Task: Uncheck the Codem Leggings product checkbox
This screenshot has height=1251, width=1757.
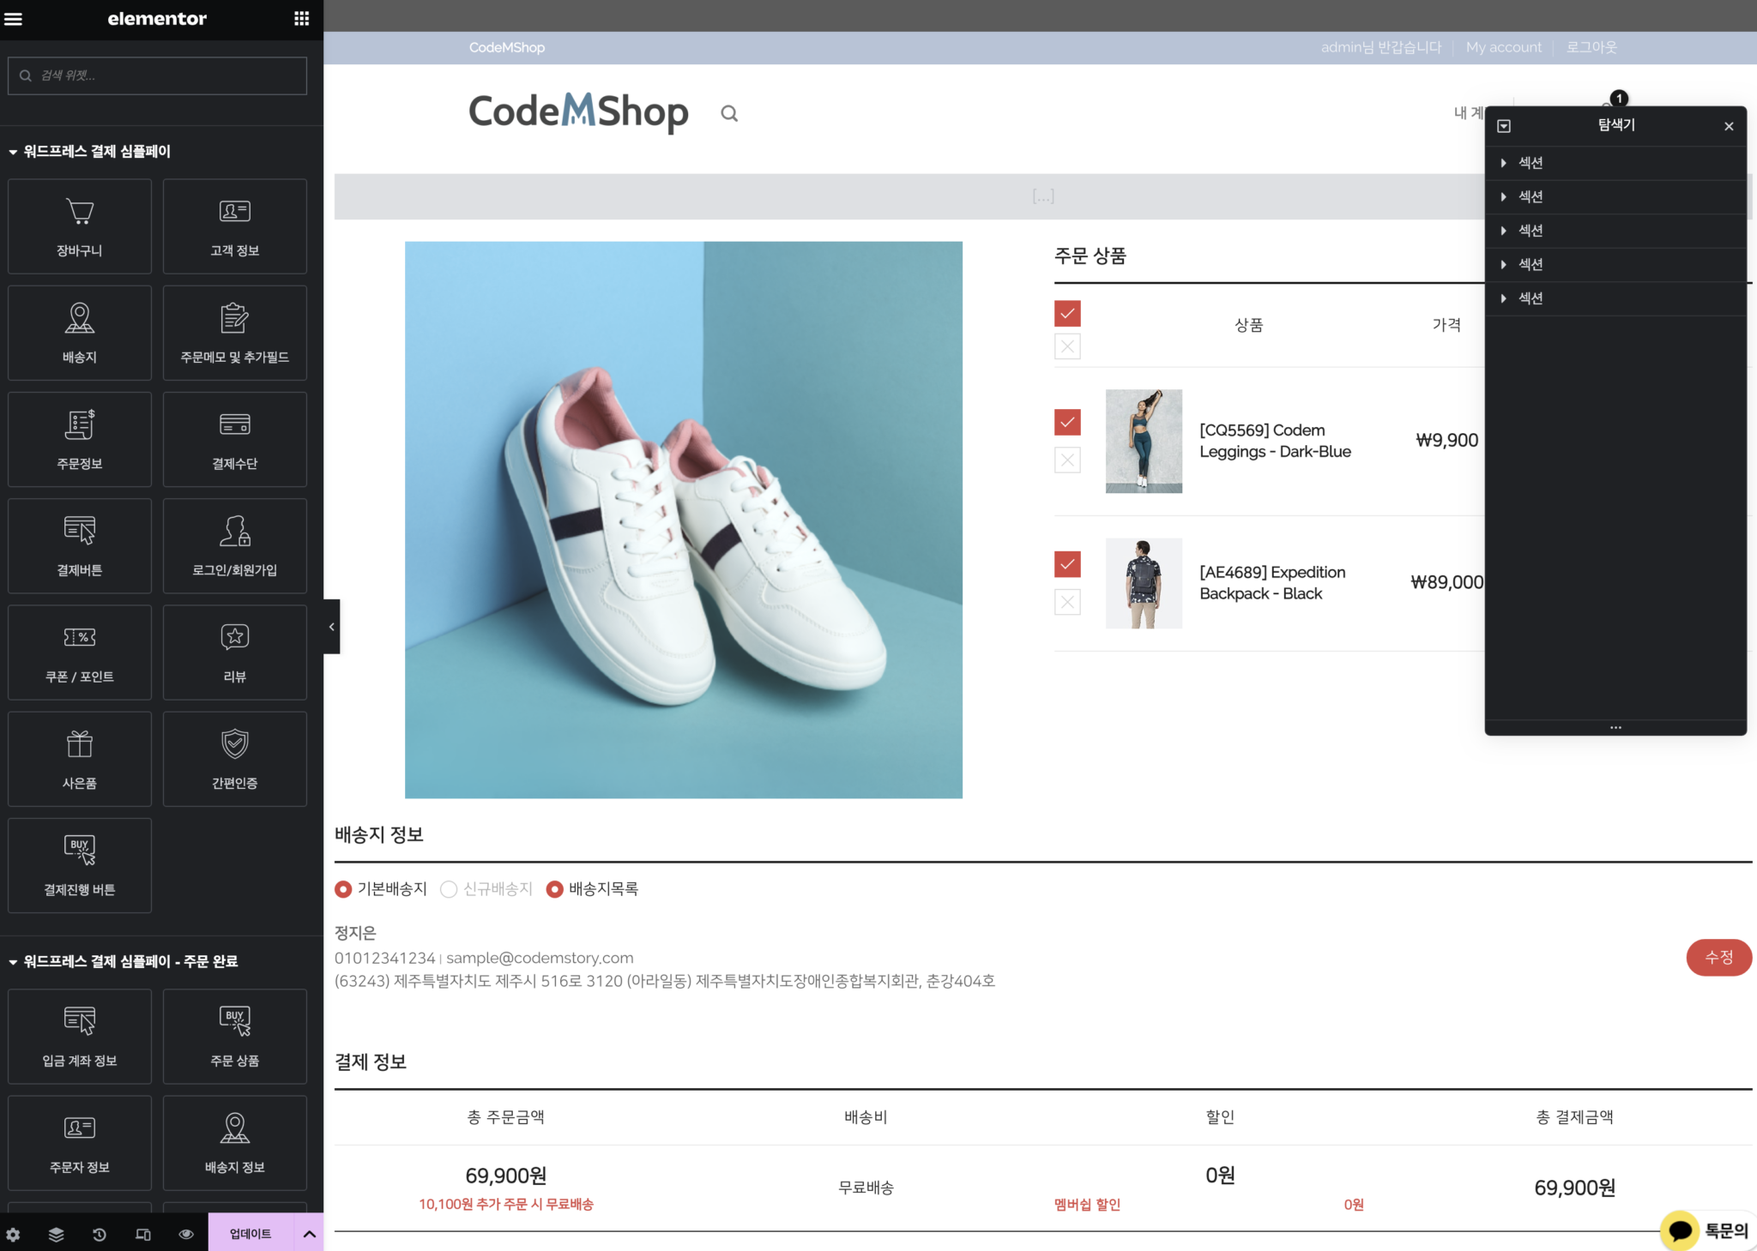Action: coord(1067,422)
